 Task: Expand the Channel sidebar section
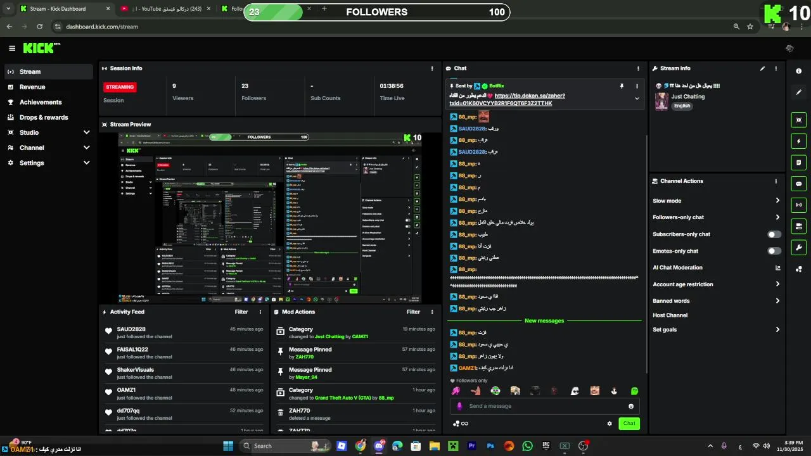click(87, 148)
